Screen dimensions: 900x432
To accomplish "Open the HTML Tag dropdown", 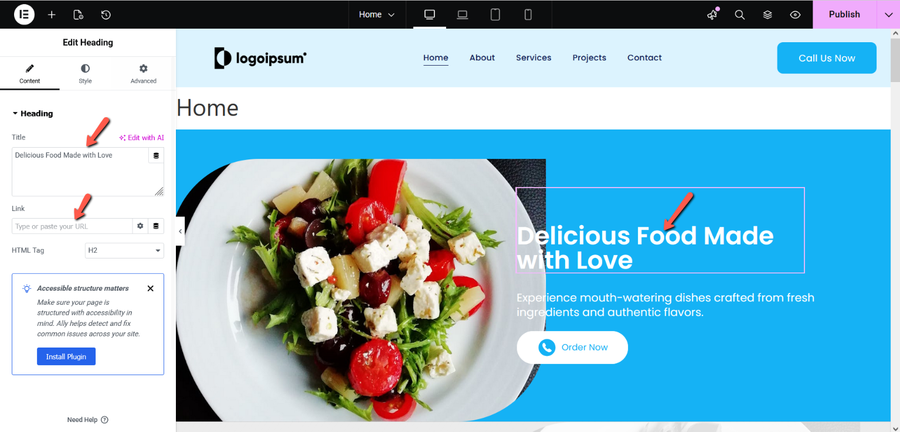I will click(x=124, y=250).
